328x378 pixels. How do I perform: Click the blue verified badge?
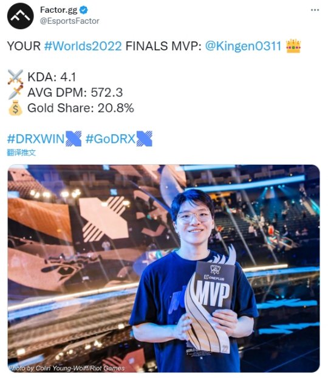84,10
